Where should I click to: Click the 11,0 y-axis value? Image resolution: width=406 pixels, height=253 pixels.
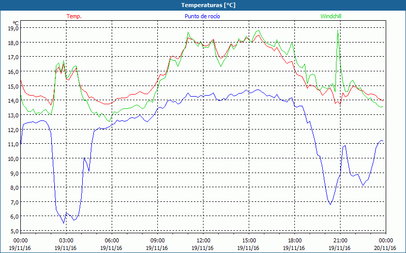click(13, 144)
